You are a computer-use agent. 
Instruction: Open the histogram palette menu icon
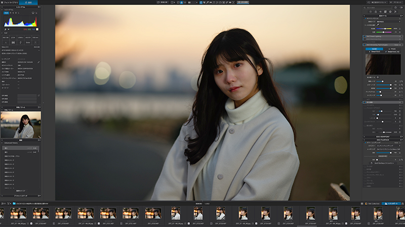[39, 7]
